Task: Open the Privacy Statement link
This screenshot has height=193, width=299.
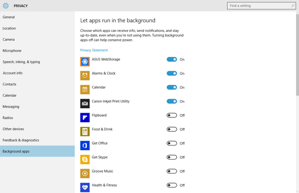Action: click(94, 50)
